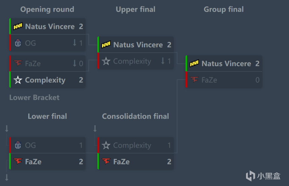Click the Consolidation final heading

(x=135, y=117)
